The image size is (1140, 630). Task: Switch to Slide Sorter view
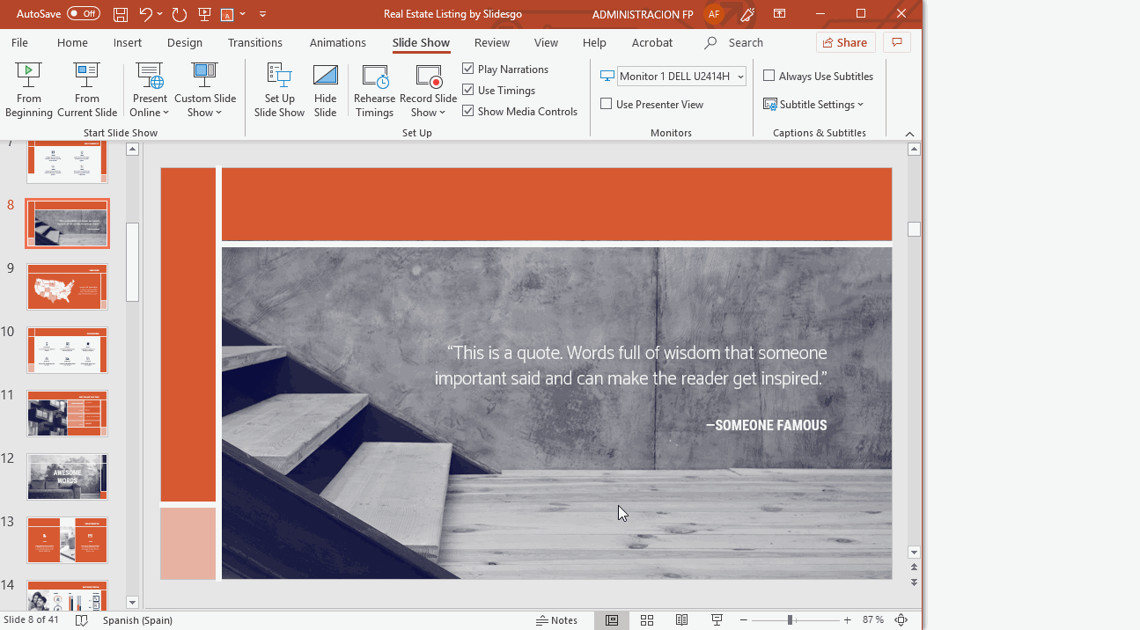pyautogui.click(x=647, y=620)
